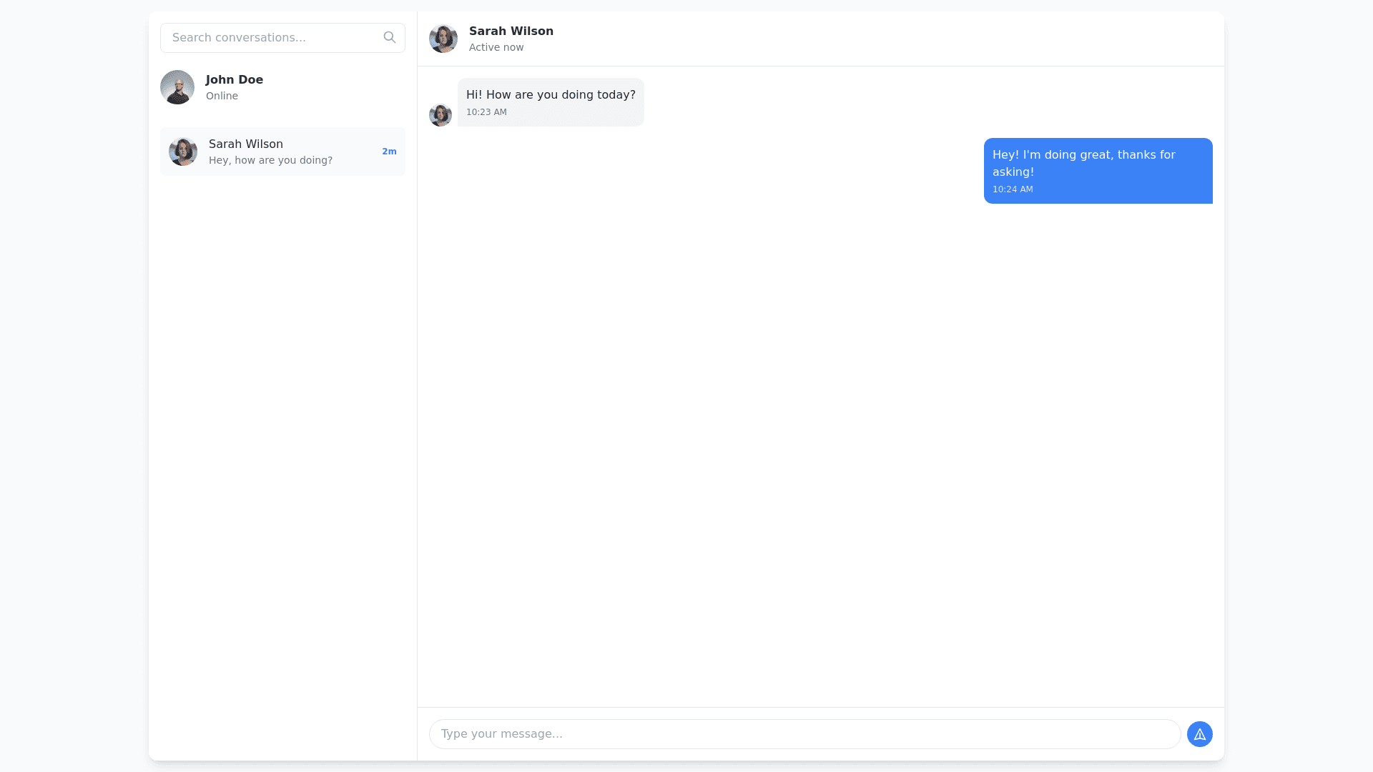Click the Online status under John Doe
Screen dimensions: 1373x772
click(222, 96)
